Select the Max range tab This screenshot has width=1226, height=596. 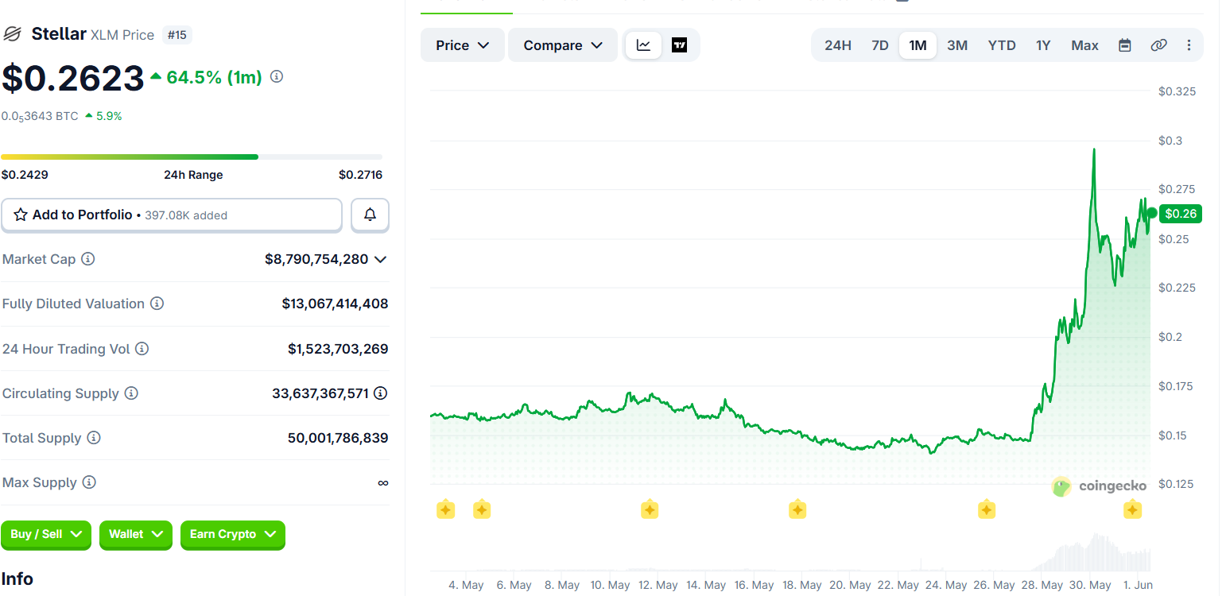click(x=1084, y=45)
